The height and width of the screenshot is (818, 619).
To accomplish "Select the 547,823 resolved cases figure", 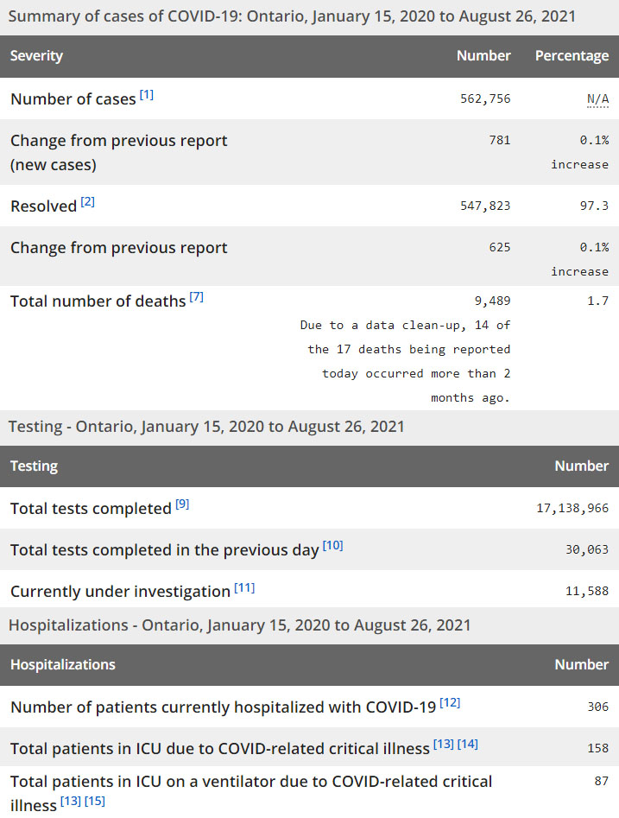I will 485,206.
